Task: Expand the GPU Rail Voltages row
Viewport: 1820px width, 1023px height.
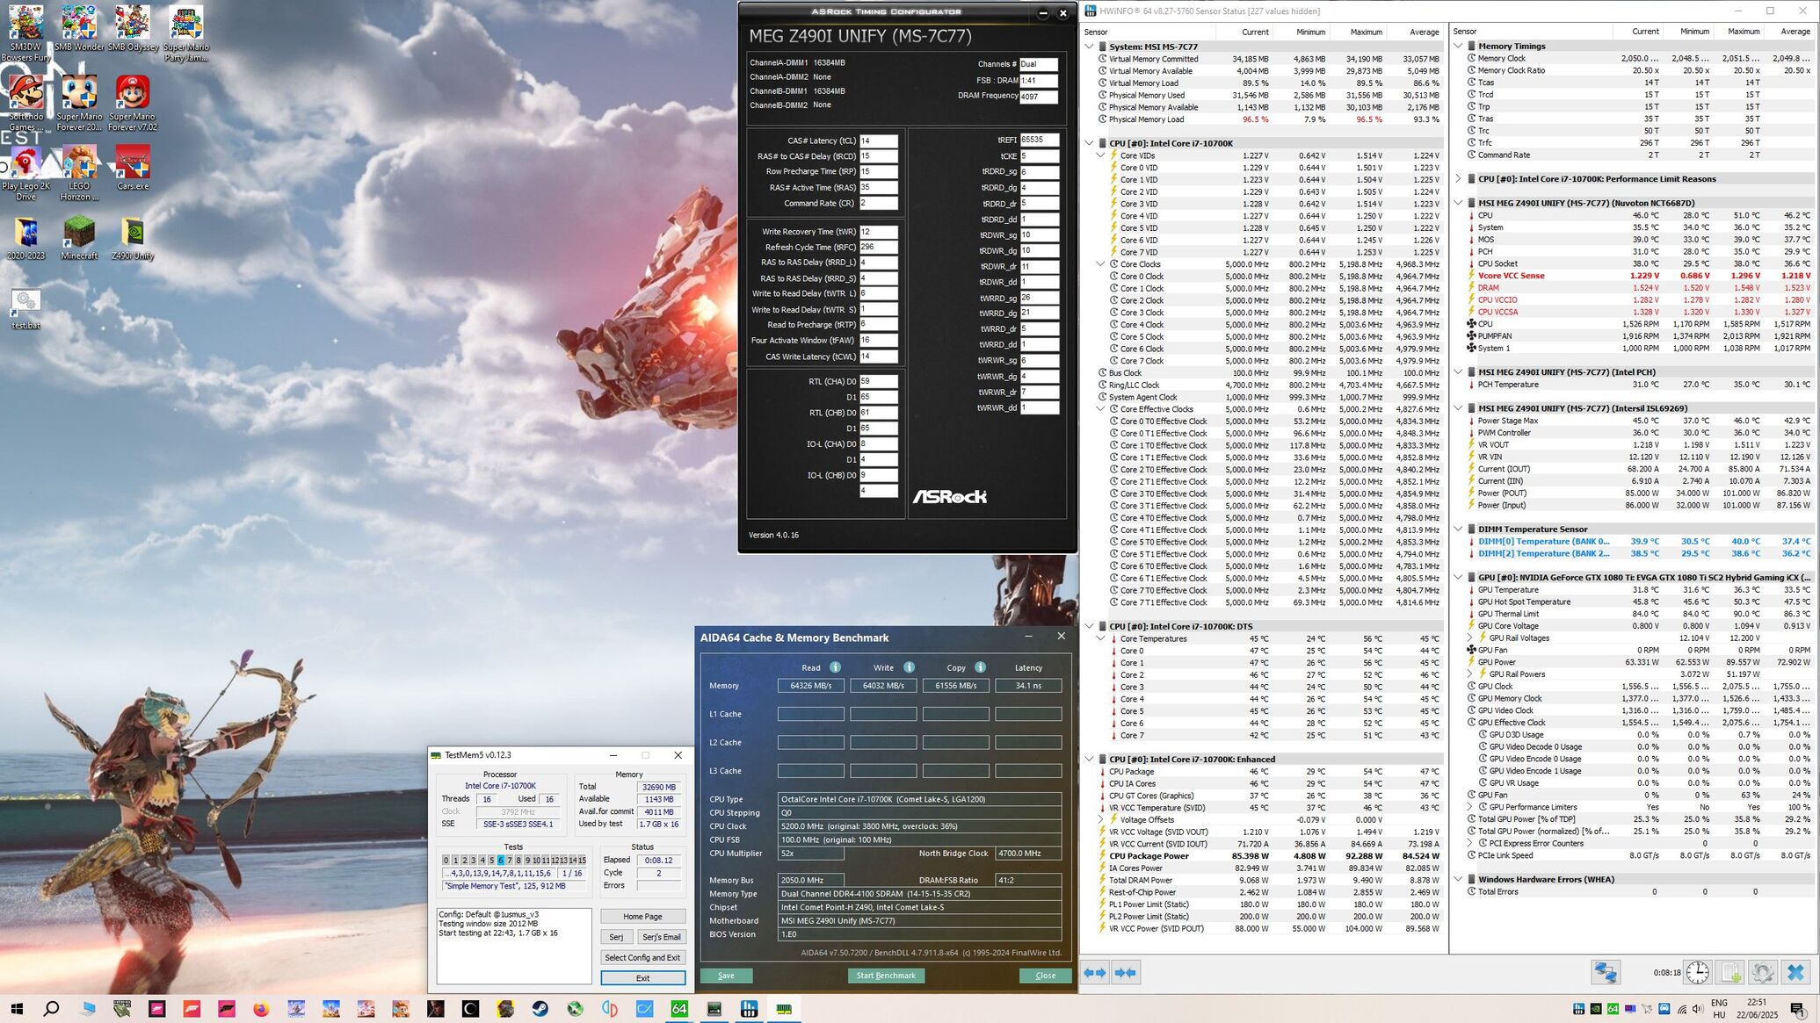Action: pos(1470,638)
